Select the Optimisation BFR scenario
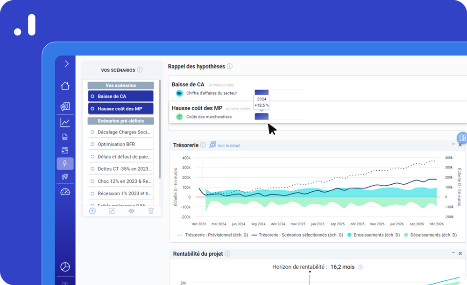Screen dimensions: 467x285 coord(120,144)
